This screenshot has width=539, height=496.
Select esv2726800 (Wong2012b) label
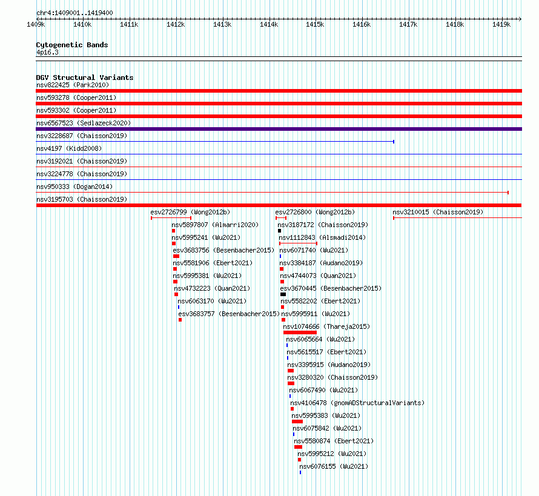coord(315,212)
